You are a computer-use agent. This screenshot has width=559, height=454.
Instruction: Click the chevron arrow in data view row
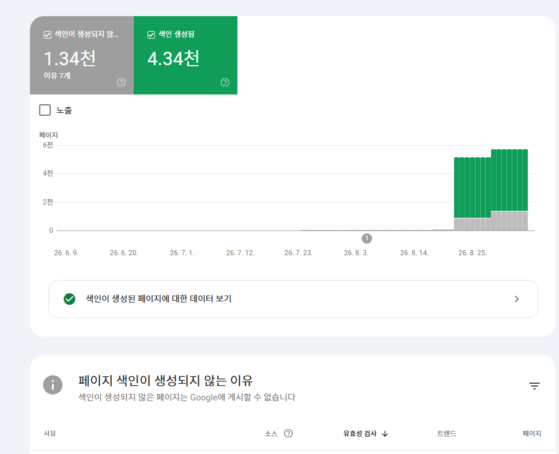coord(516,299)
